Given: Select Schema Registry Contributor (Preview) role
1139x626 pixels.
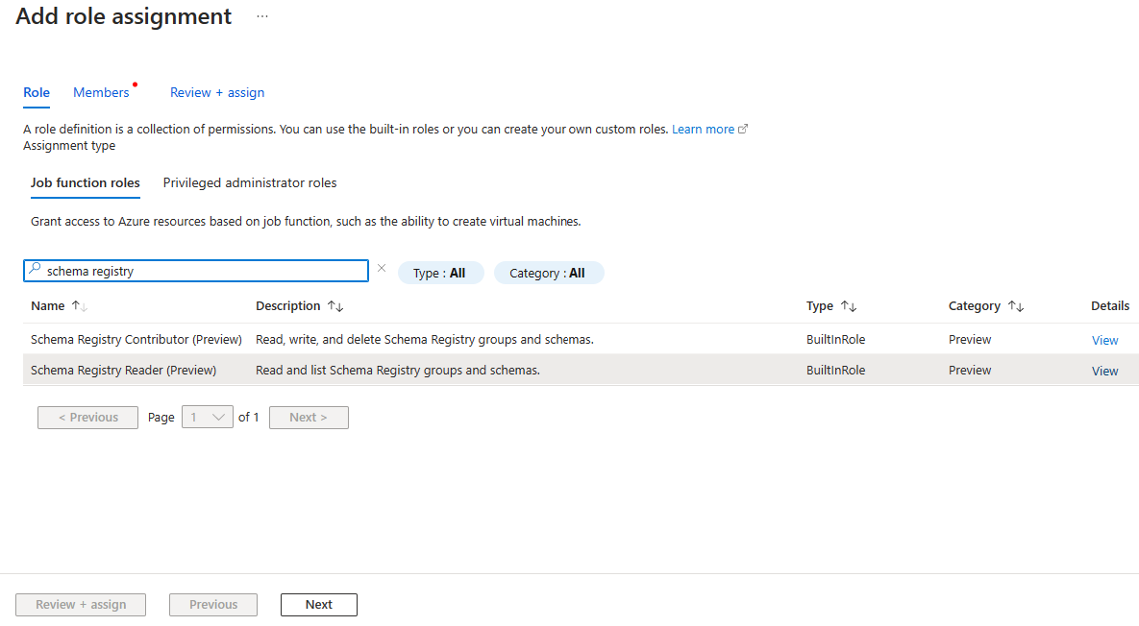Looking at the screenshot, I should (136, 340).
